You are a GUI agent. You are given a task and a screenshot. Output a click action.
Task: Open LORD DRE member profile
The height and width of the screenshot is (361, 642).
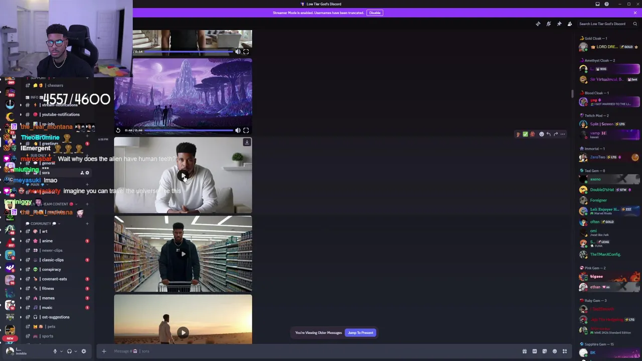point(609,47)
